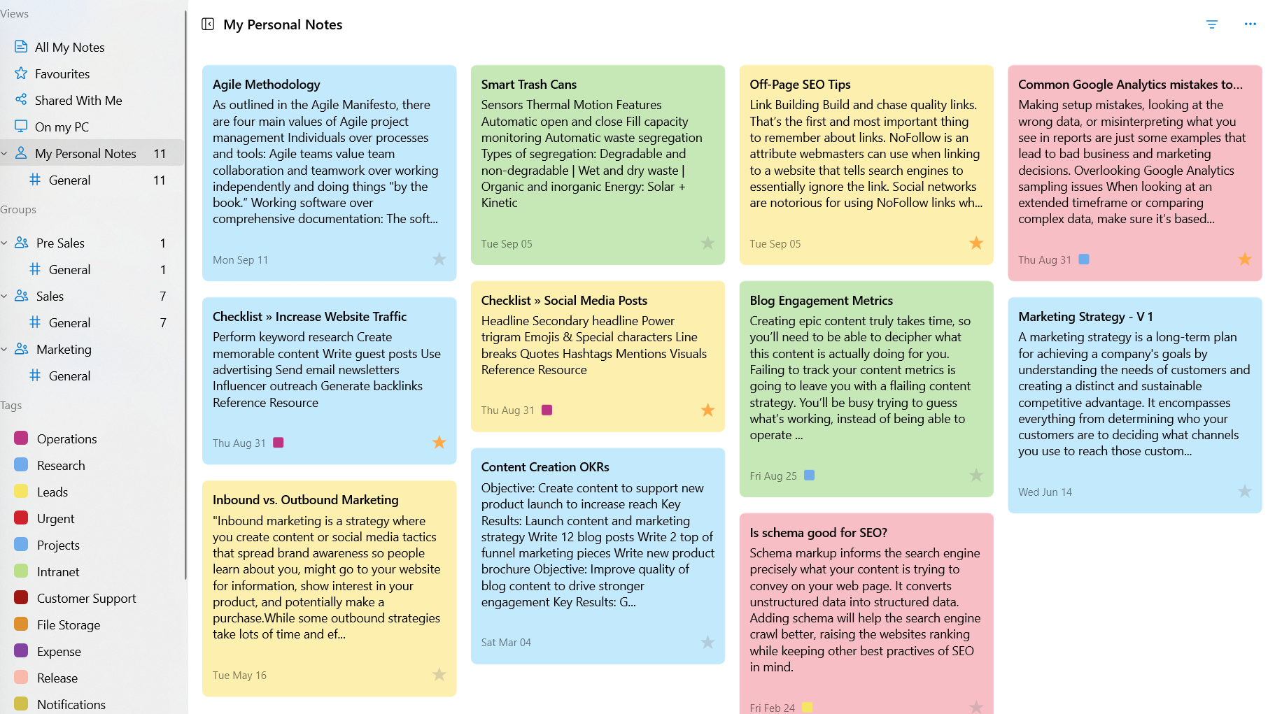Screen dimensions: 1275x714
Task: Collapse the My Personal Notes section
Action: 4,153
